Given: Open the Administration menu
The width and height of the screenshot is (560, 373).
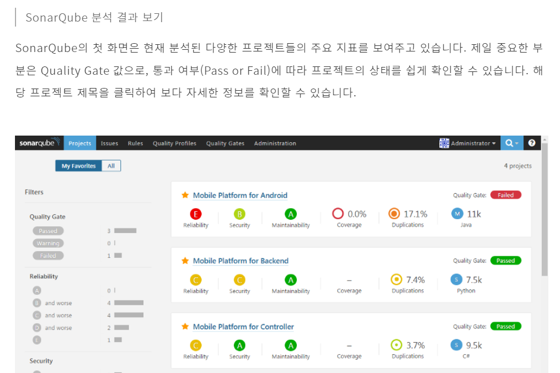Looking at the screenshot, I should tap(275, 143).
